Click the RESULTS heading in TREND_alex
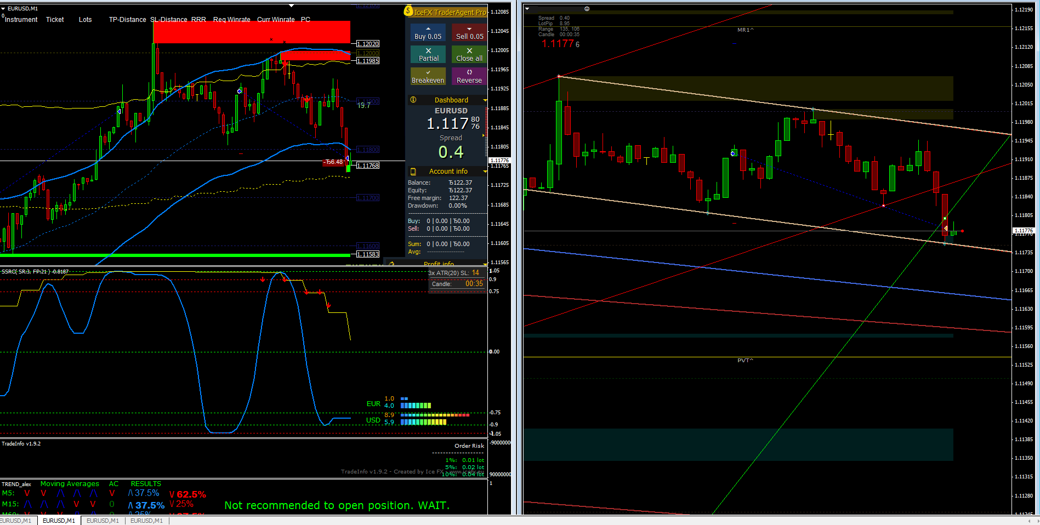The height and width of the screenshot is (525, 1040). tap(146, 483)
